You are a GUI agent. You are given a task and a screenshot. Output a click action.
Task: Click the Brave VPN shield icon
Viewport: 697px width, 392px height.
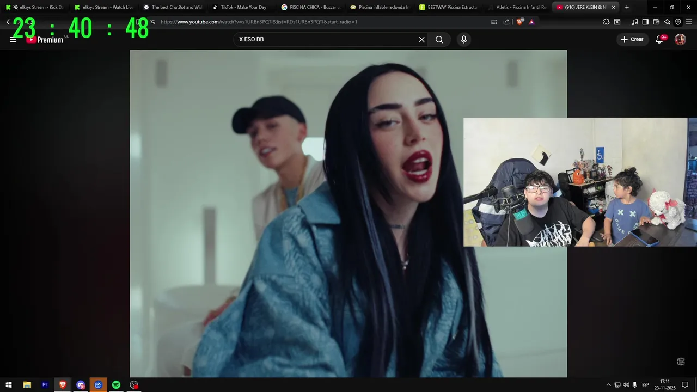click(678, 22)
